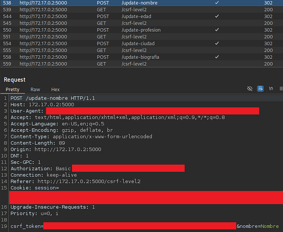Select history row 550 POST /update-profesion
The height and width of the screenshot is (232, 283).
pos(141,30)
